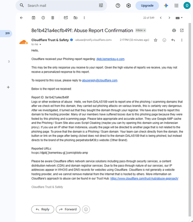The width and height of the screenshot is (193, 222).
Task: Open the Settings gear
Action: pyautogui.click(x=129, y=6)
